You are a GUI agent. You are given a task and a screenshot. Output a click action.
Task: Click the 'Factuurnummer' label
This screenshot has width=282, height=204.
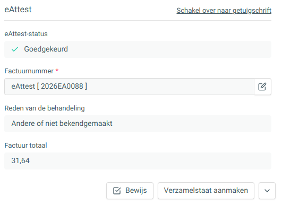(29, 71)
